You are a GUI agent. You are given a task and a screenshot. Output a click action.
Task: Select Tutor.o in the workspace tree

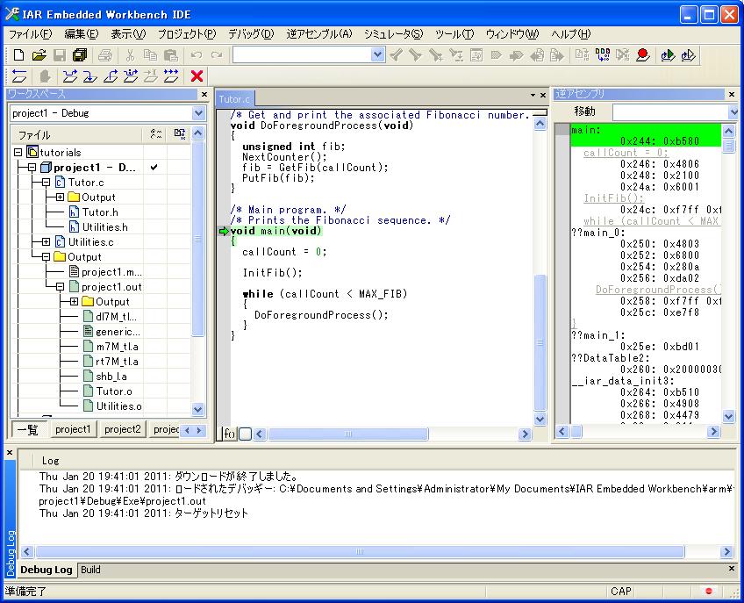click(114, 391)
